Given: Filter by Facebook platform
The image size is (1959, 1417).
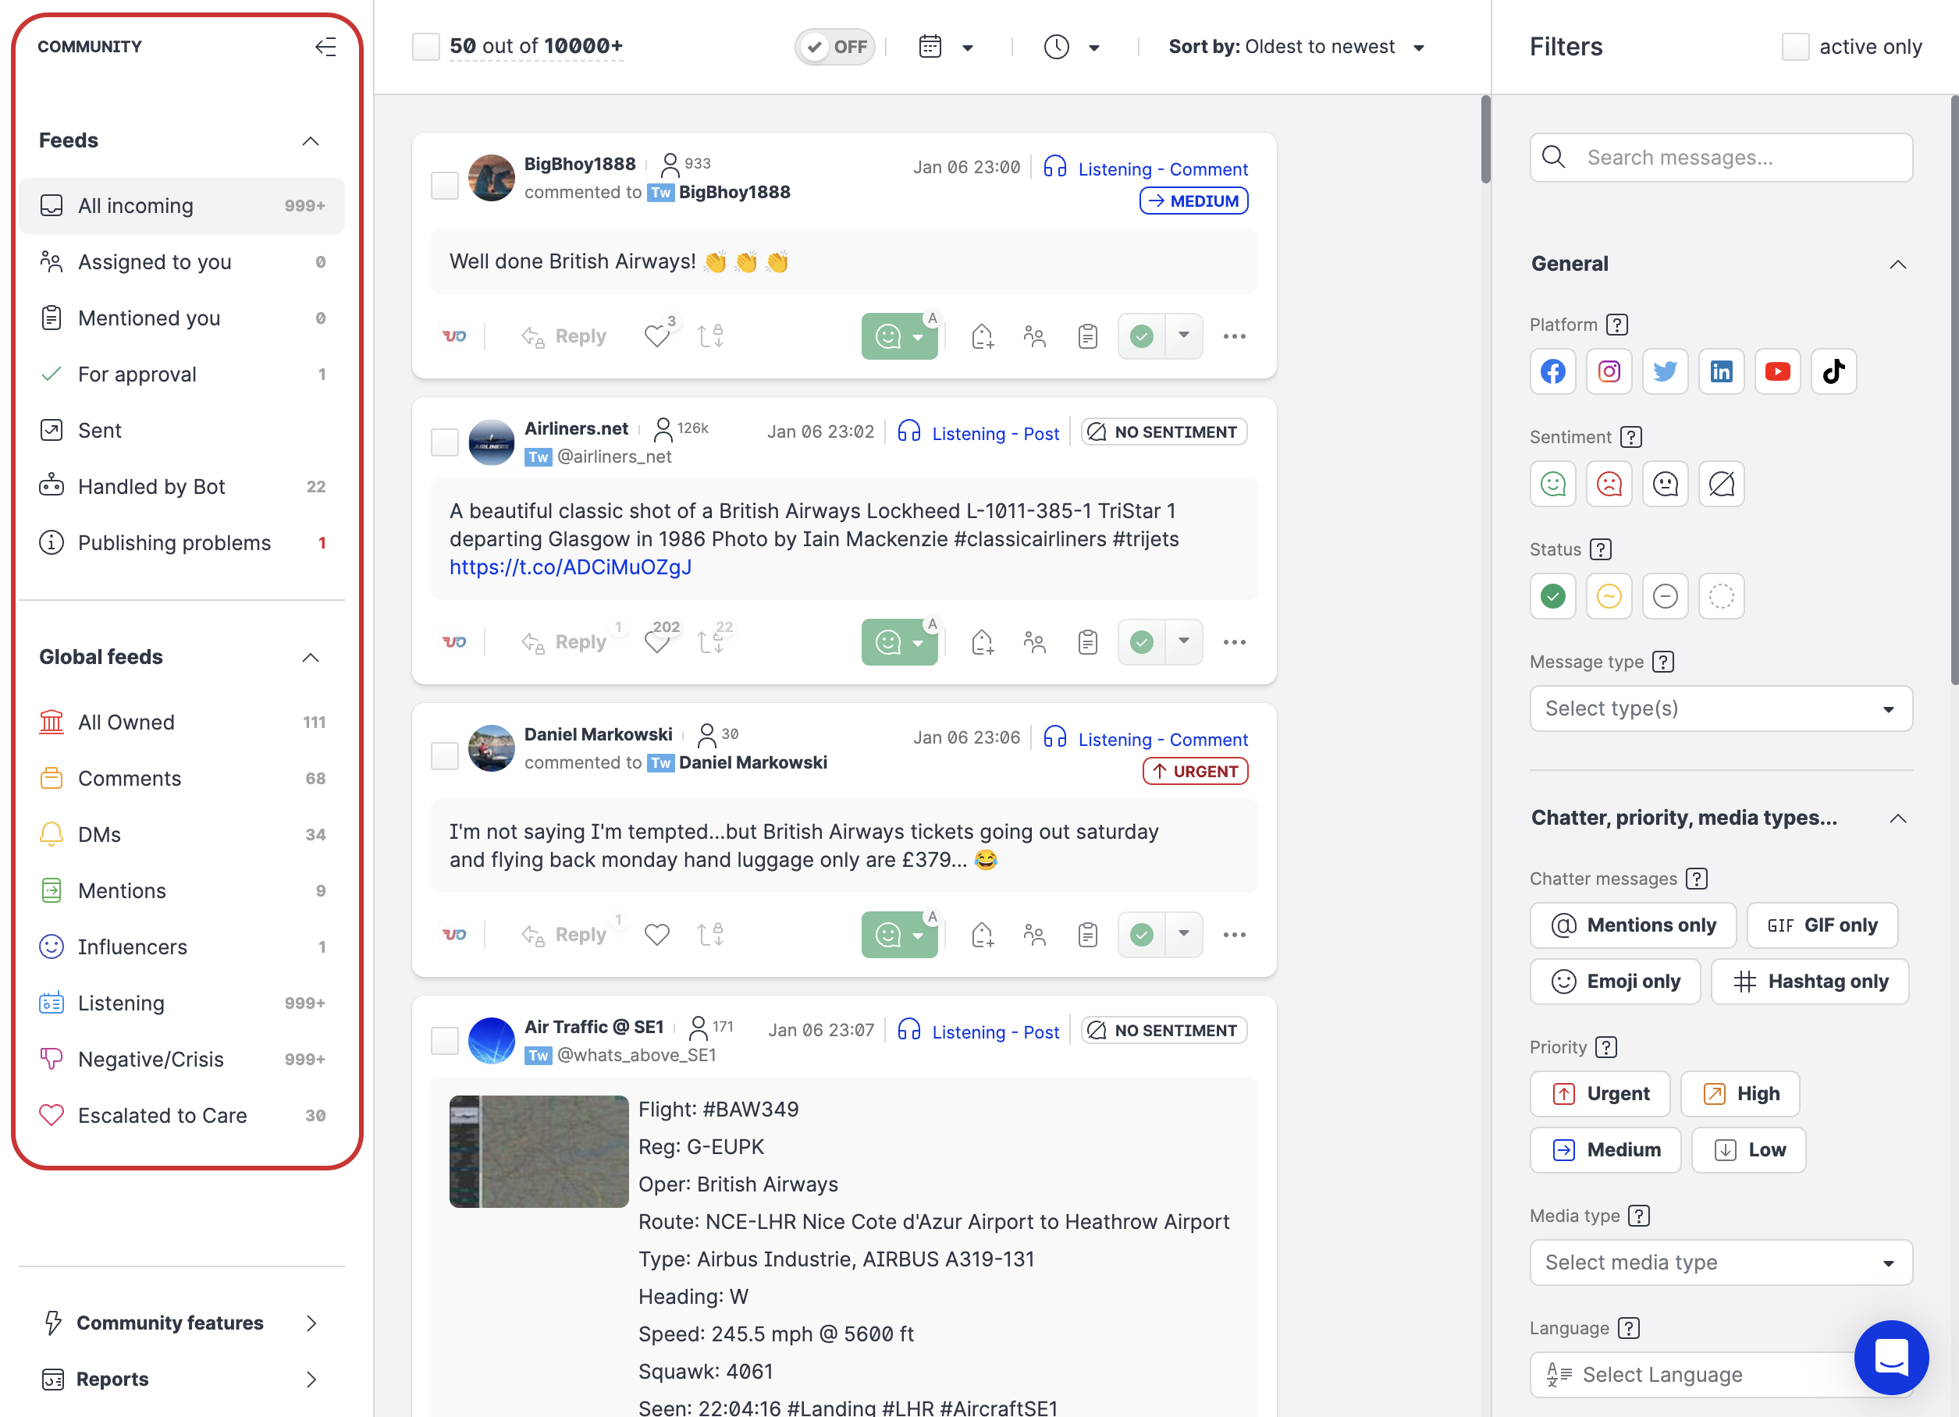Looking at the screenshot, I should [1552, 371].
